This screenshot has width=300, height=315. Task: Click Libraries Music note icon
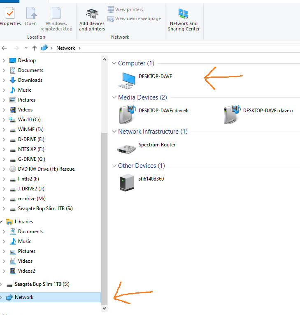[13, 241]
